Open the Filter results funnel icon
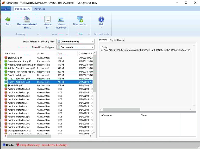The height and width of the screenshot is (149, 200). 80,19
